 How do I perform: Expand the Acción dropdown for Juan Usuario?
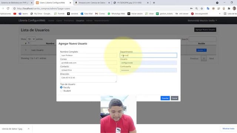[x=201, y=50]
